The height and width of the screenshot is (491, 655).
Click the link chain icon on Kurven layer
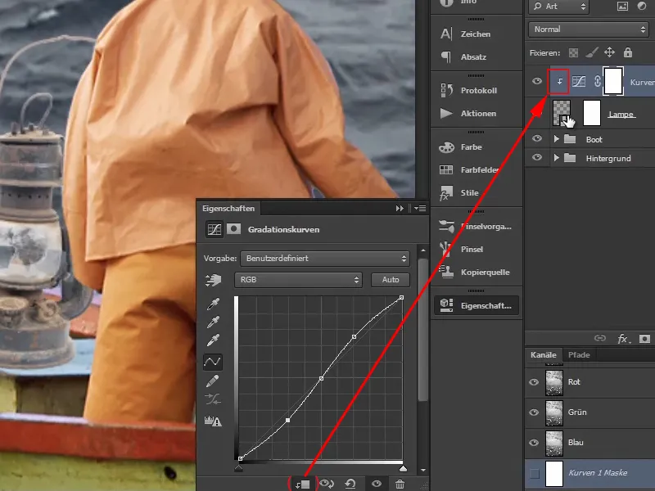point(598,81)
